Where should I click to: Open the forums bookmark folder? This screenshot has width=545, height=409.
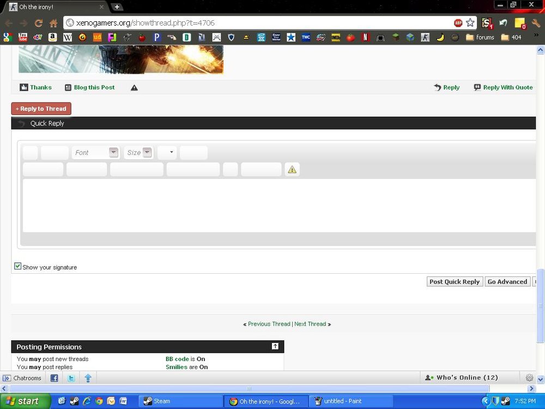480,37
